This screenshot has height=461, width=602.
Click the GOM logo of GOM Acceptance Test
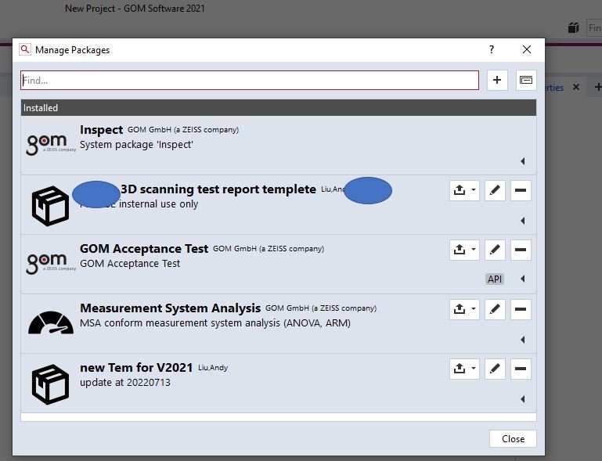tap(50, 263)
